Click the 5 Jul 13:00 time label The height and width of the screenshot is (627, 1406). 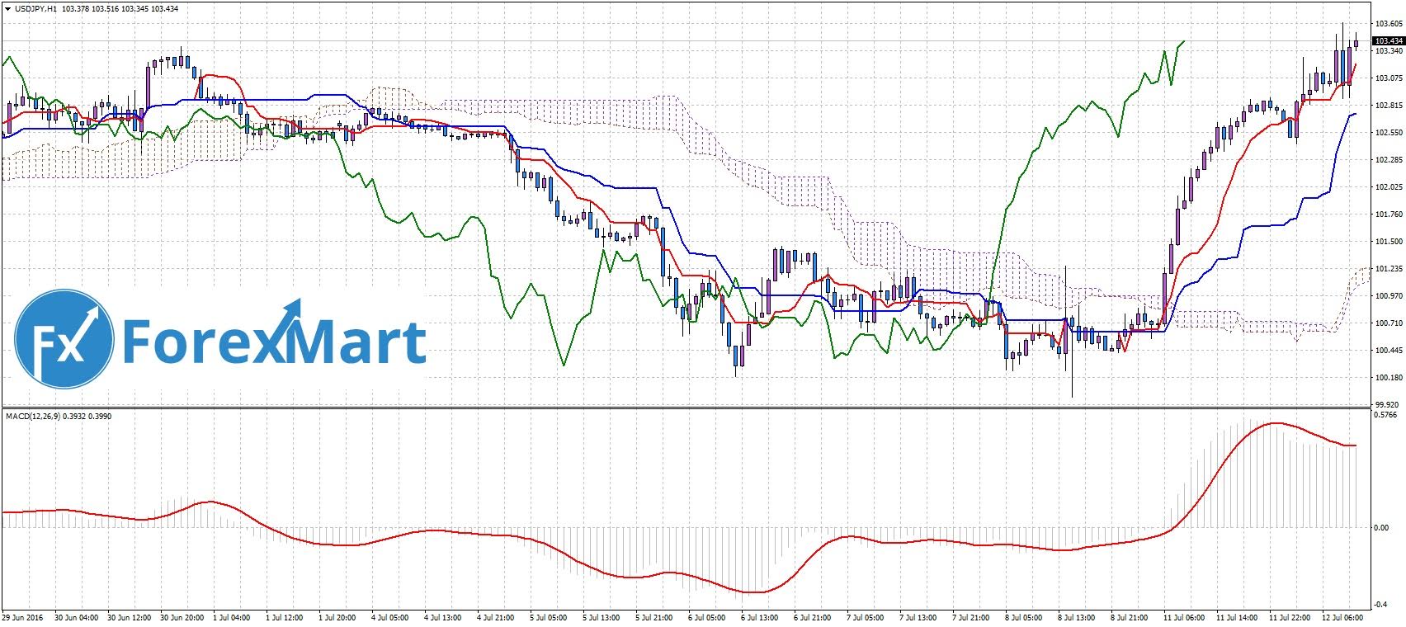[x=602, y=617]
